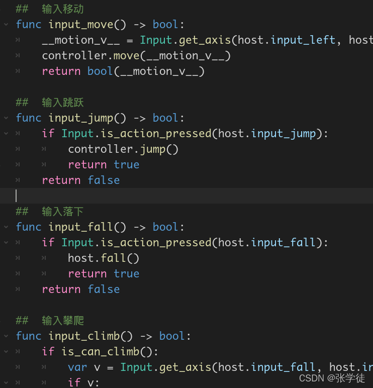The image size is (373, 388).
Task: Click 'return bool(__motion_v__)' line
Action: point(123,71)
